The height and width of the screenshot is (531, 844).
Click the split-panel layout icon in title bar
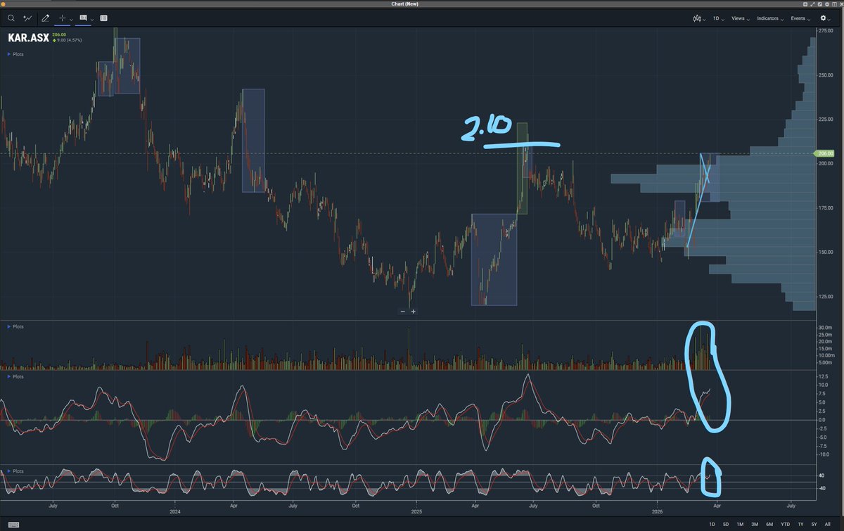pyautogui.click(x=834, y=4)
